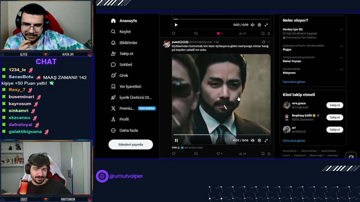360x202 pixels.
Task: Open İçerik Üreticisi Studio item
Action: click(x=131, y=97)
